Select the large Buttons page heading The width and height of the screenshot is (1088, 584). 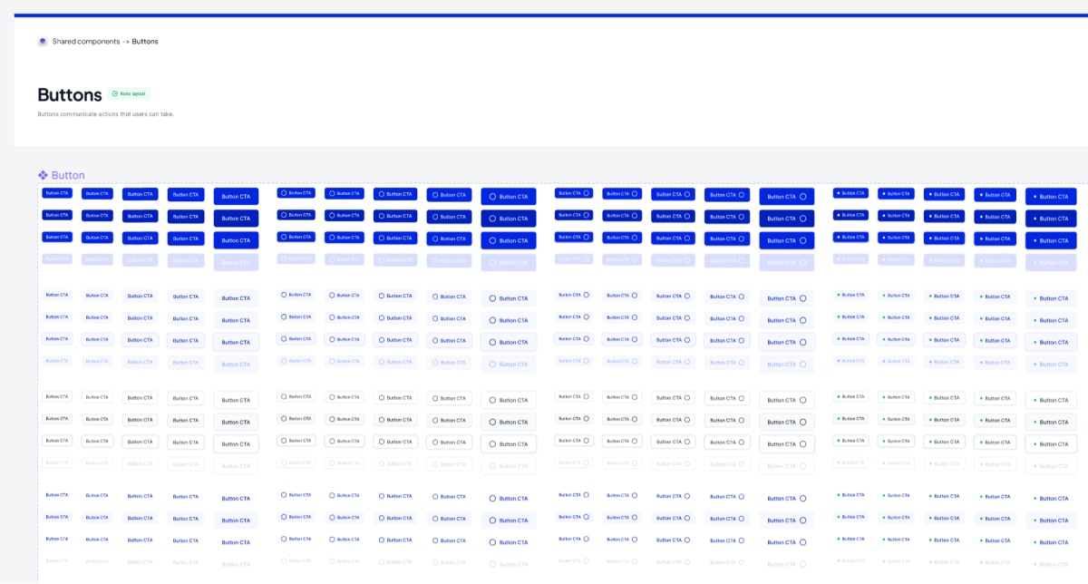(x=70, y=94)
